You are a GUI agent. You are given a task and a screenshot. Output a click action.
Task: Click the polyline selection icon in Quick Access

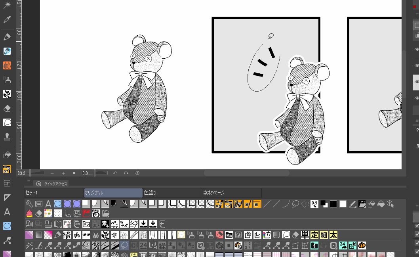click(x=305, y=204)
